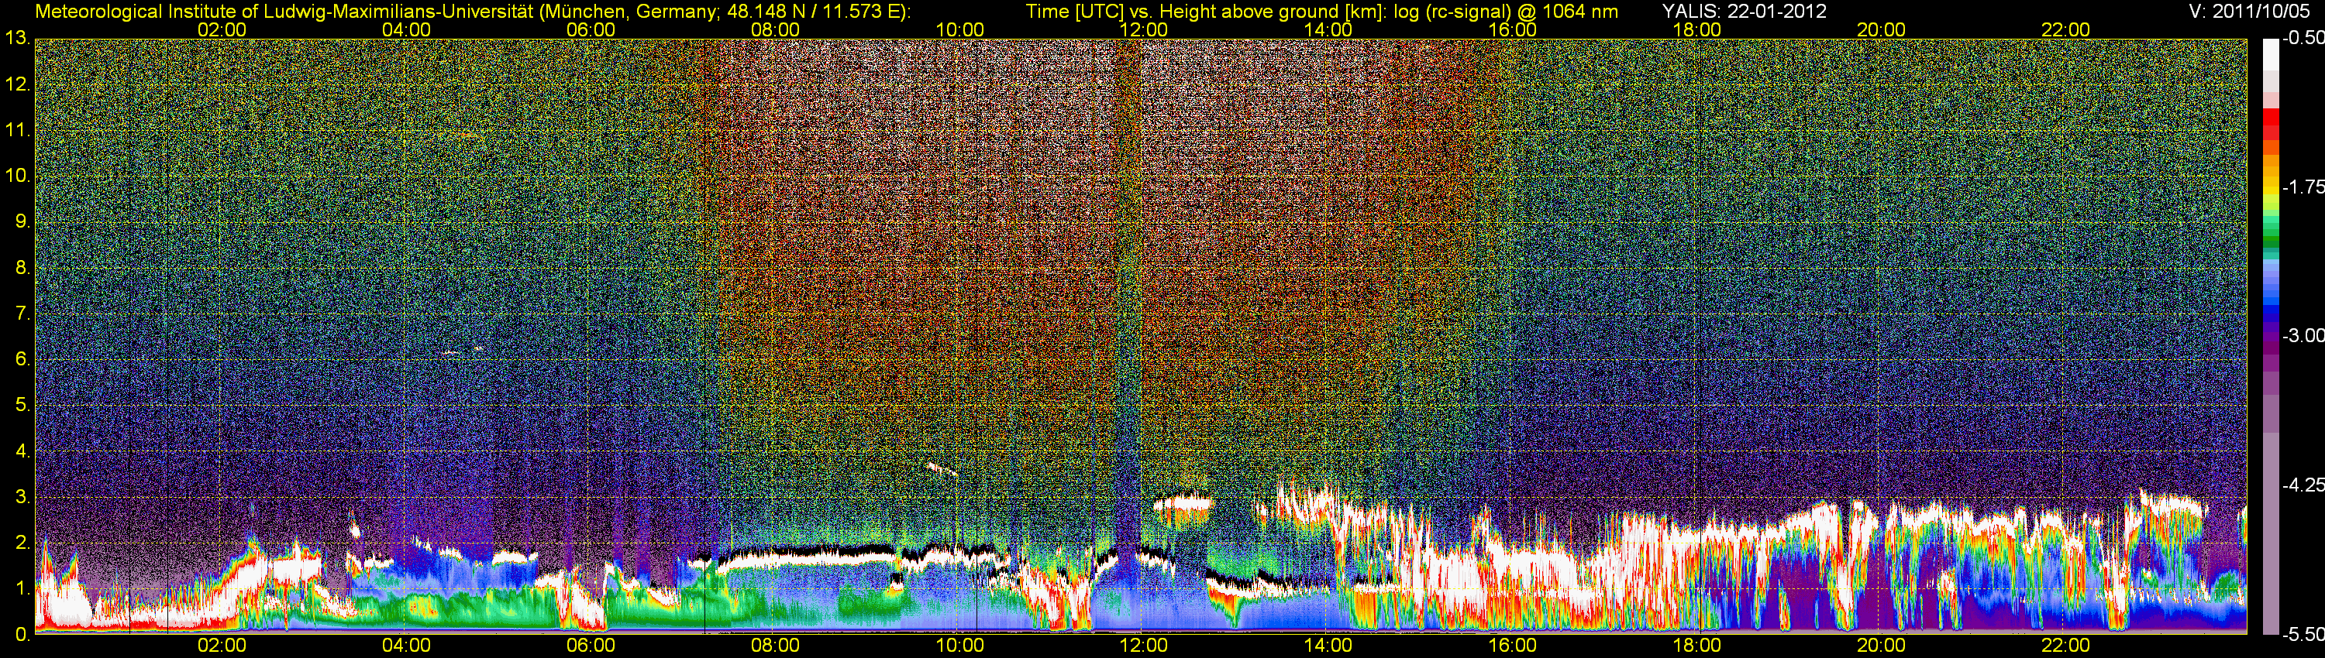This screenshot has width=2325, height=658.
Task: Pick the 08:00 label on the bottom time axis
Action: 775,646
